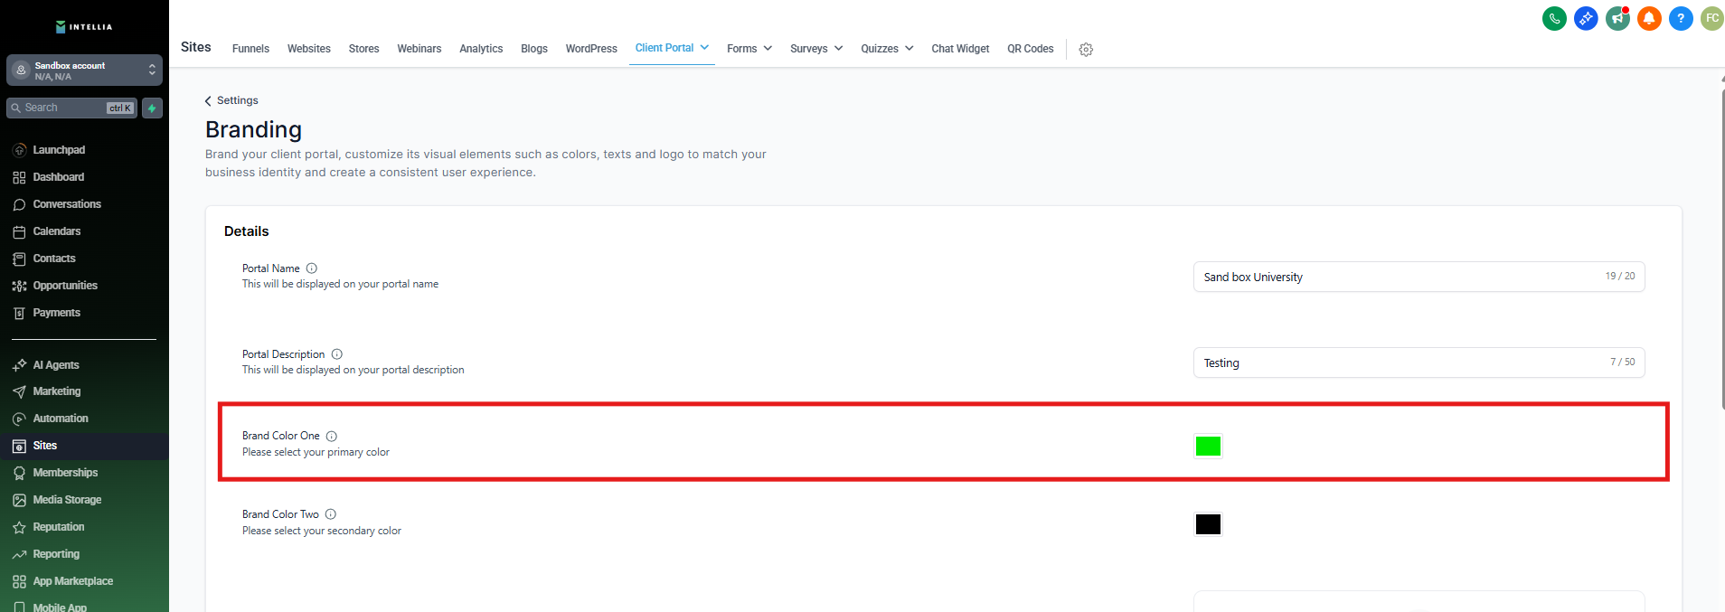
Task: Click the App Marketplace grid icon
Action: click(x=19, y=581)
